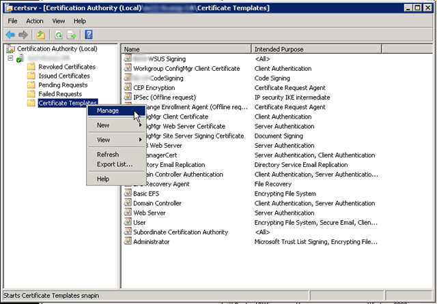This screenshot has height=304, width=437.
Task: Select the Administrator template icon
Action: coord(128,241)
